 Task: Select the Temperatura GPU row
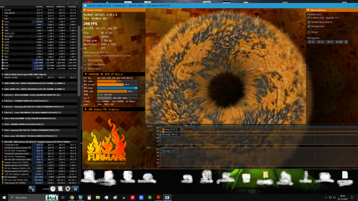click(x=39, y=145)
